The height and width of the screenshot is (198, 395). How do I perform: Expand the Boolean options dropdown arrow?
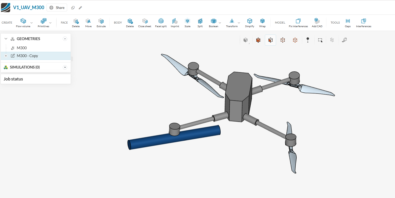click(x=220, y=23)
